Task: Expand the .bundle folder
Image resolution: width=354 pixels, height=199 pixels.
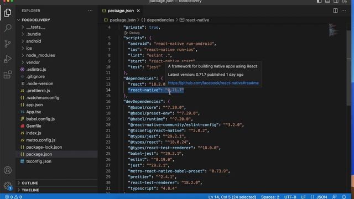Action: pos(56,34)
